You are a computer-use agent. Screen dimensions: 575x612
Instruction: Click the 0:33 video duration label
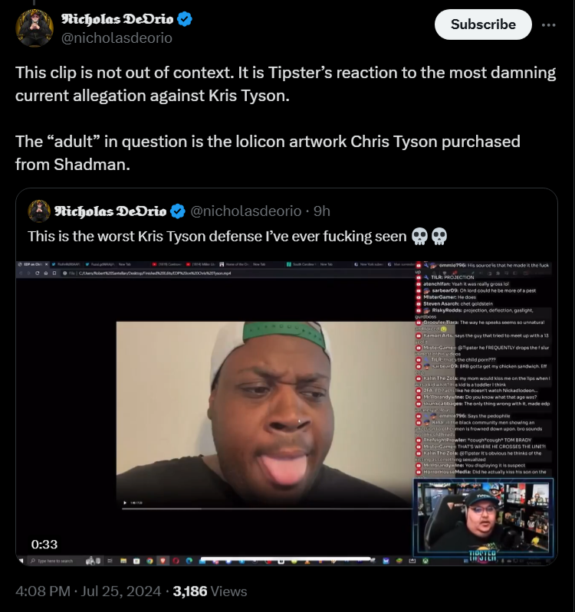tap(44, 544)
